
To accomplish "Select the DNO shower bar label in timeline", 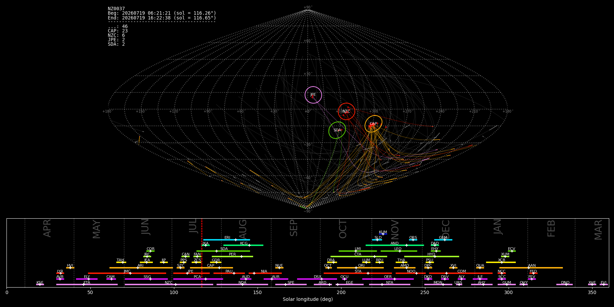I will (565, 283).
